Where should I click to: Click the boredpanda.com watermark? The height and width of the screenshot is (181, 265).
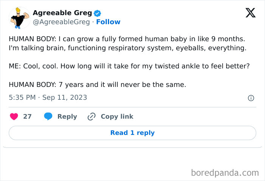tap(224, 173)
